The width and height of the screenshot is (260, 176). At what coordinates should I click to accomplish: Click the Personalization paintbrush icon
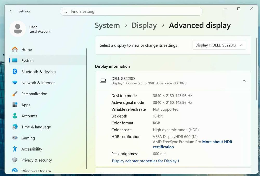pyautogui.click(x=15, y=94)
